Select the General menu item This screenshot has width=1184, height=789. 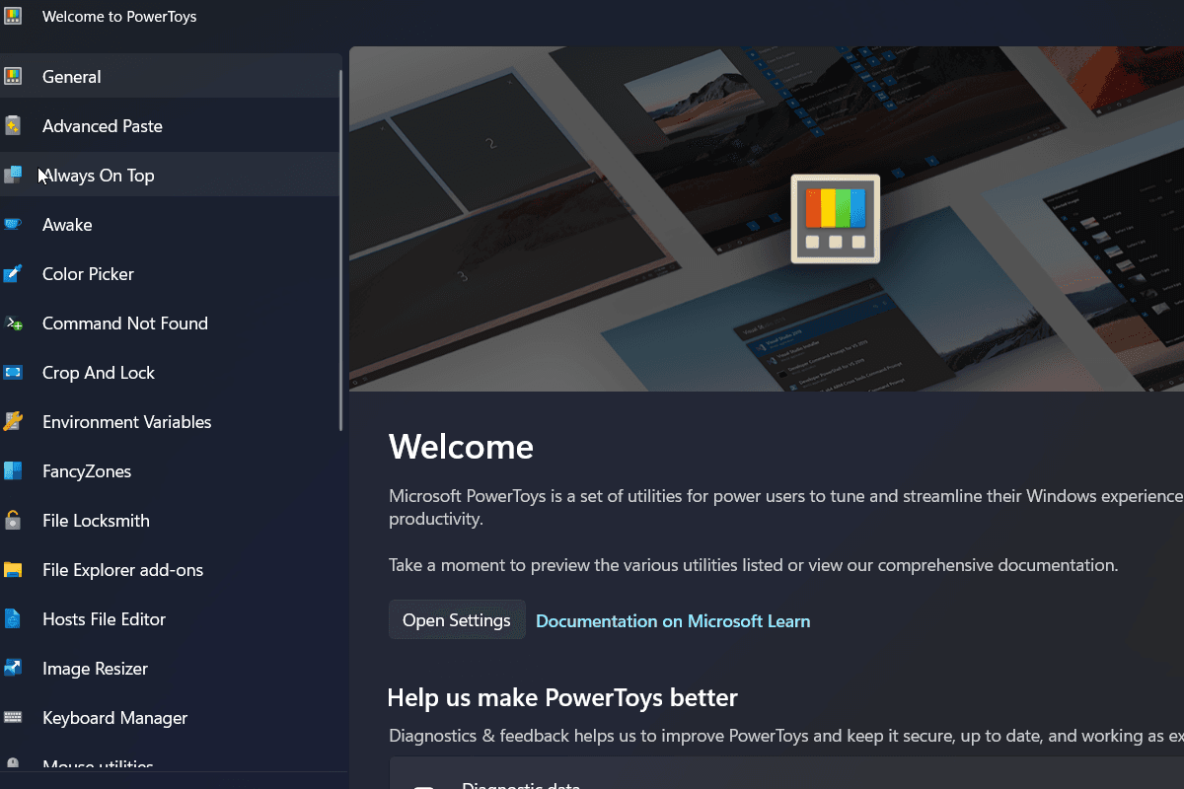(170, 76)
